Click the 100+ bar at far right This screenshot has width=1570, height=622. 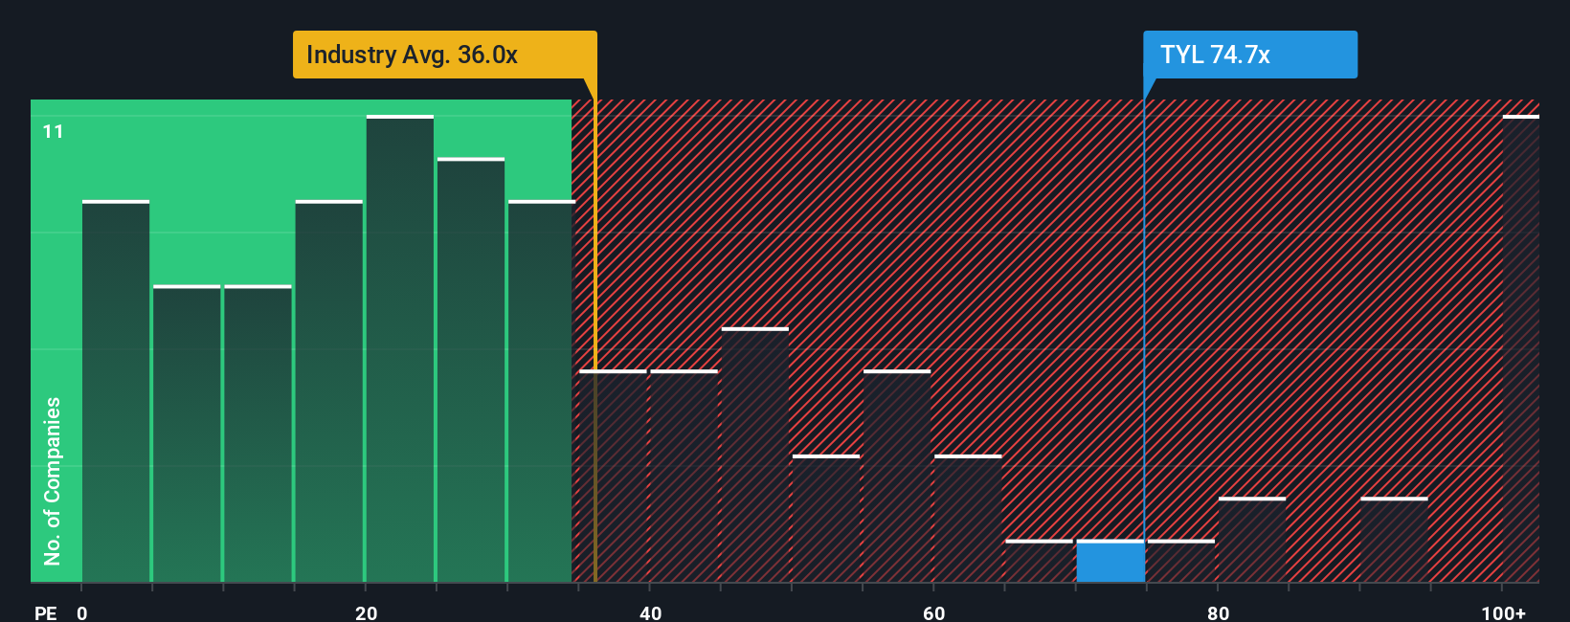point(1521,349)
